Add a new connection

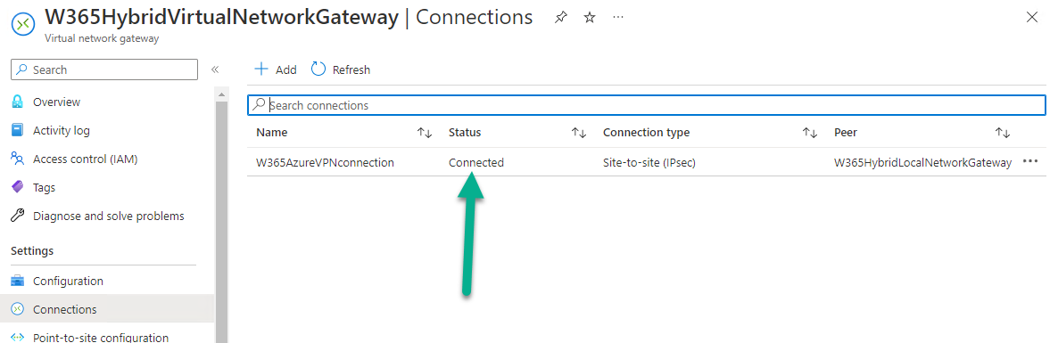click(276, 69)
